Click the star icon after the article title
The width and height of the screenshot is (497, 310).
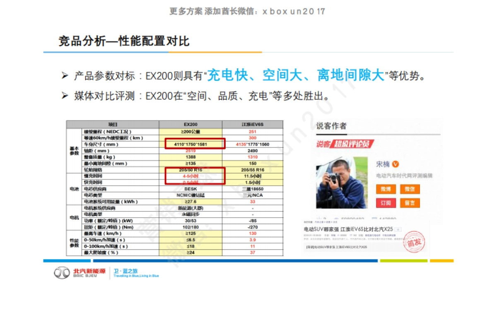coord(398,229)
